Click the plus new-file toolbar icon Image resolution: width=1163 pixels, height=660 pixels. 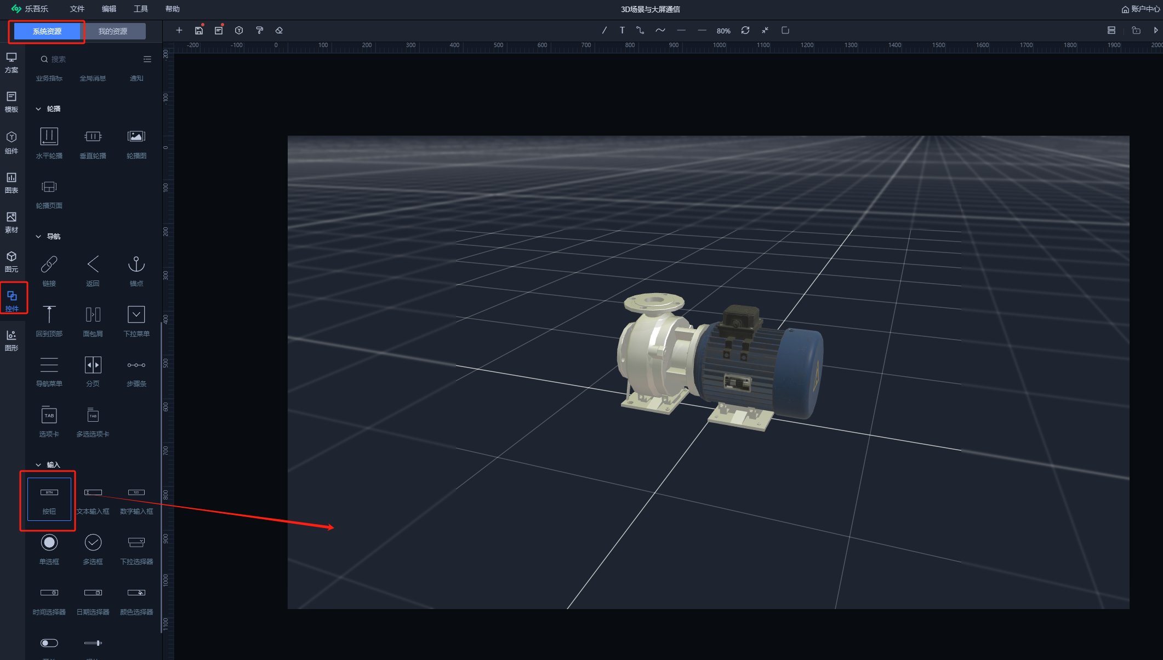pyautogui.click(x=179, y=30)
